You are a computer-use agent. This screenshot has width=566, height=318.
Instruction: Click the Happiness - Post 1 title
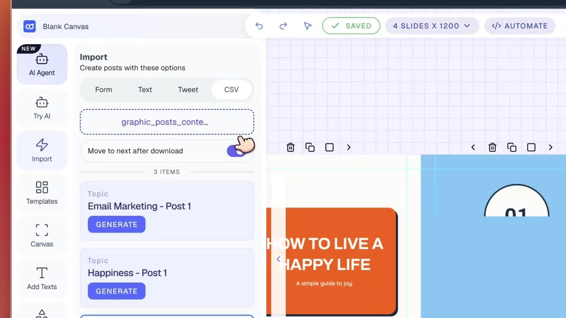click(127, 273)
